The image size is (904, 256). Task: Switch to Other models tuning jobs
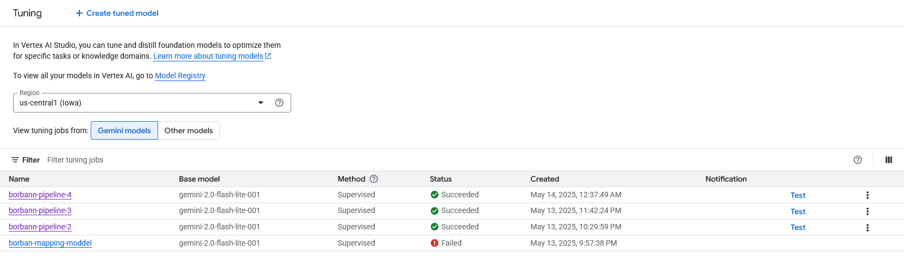tap(189, 130)
